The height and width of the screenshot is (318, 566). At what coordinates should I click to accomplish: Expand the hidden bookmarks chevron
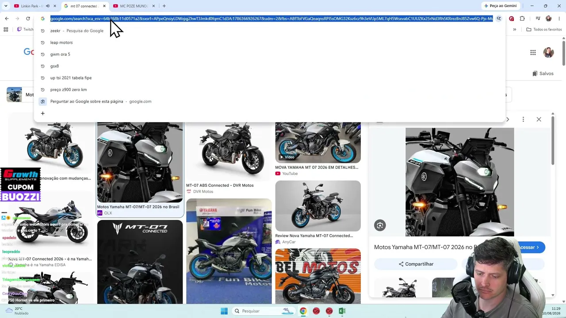(514, 30)
